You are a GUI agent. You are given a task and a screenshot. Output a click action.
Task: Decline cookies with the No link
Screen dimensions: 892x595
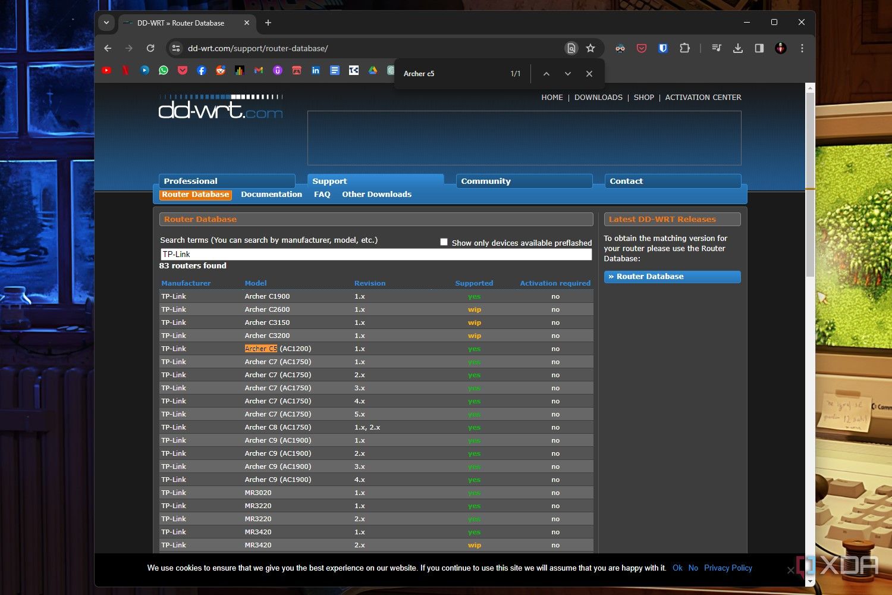point(693,568)
